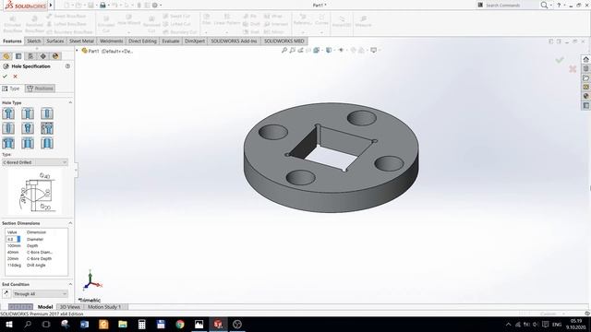Select the Countersink hole type icon
The width and height of the screenshot is (591, 332).
[28, 113]
